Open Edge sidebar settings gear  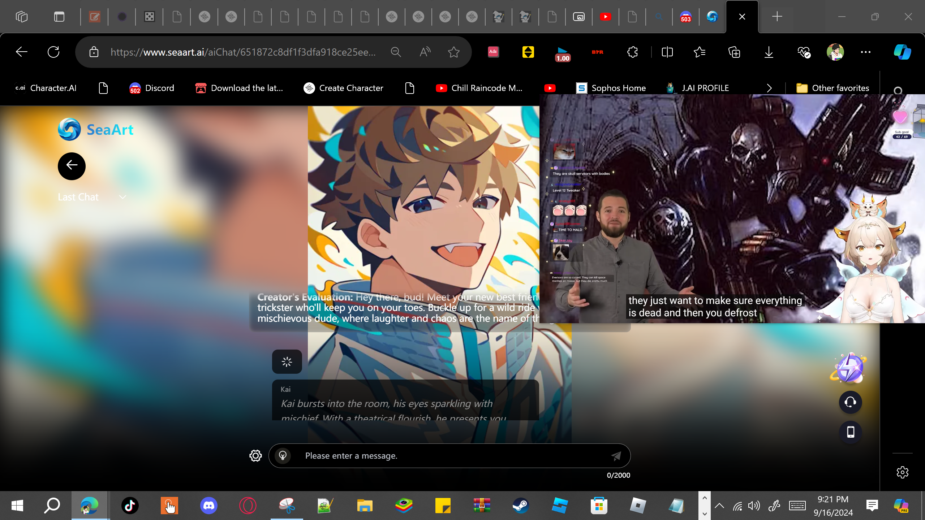click(x=903, y=472)
